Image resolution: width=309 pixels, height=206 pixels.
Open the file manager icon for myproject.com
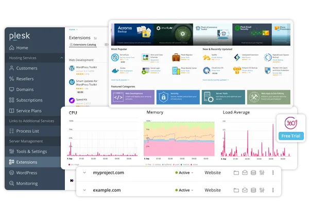click(x=236, y=173)
